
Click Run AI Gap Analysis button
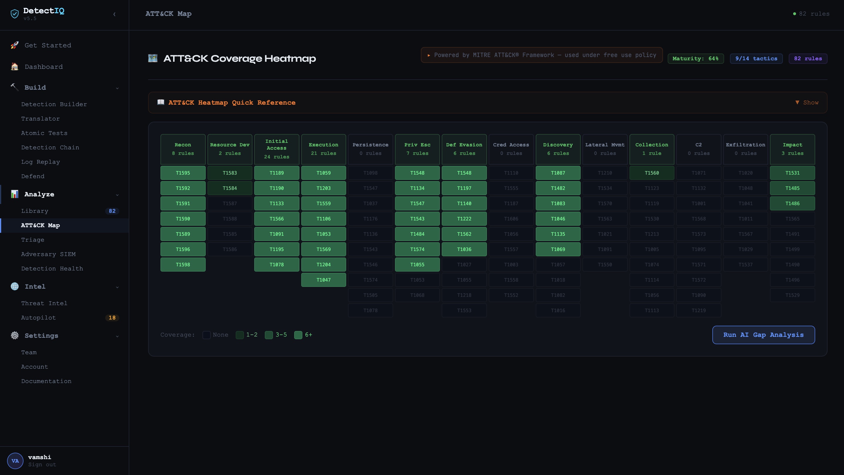tap(763, 335)
